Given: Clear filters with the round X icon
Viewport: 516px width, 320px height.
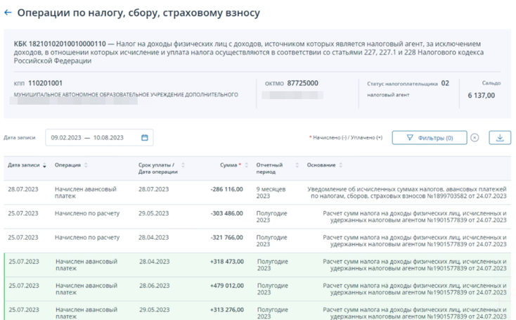Looking at the screenshot, I should pyautogui.click(x=475, y=138).
